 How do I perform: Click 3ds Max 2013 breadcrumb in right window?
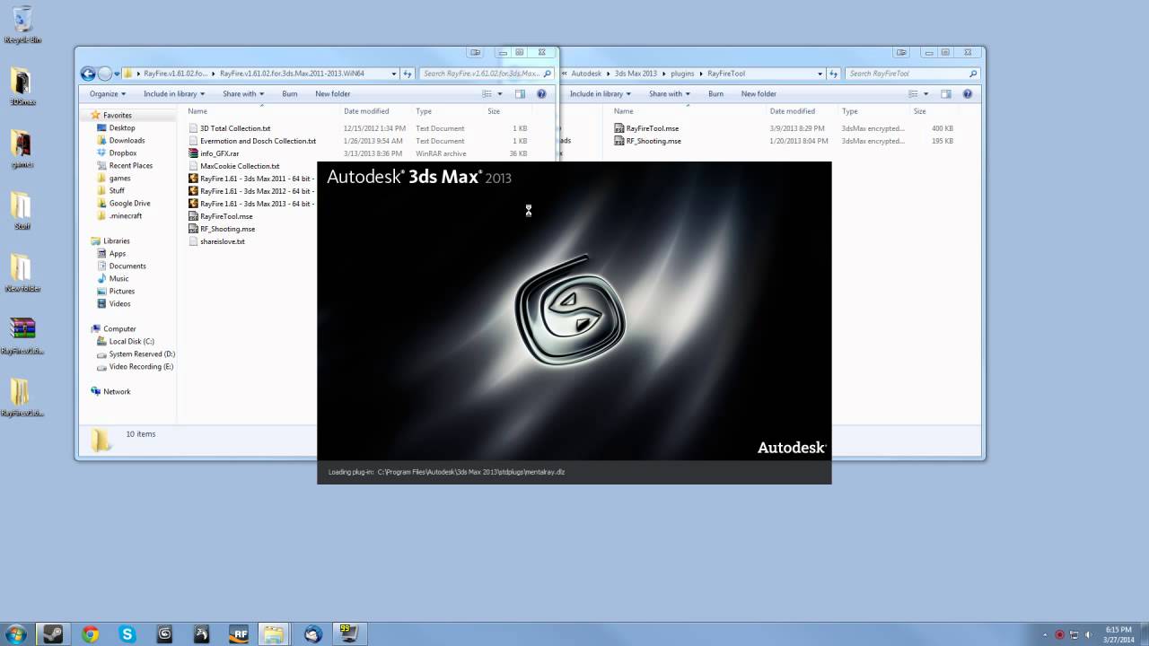coord(636,74)
